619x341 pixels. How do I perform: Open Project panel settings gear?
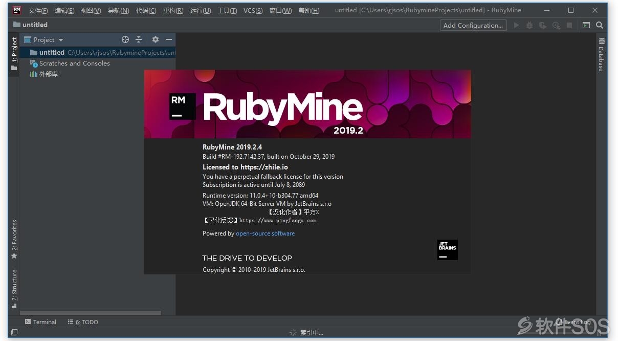[156, 39]
